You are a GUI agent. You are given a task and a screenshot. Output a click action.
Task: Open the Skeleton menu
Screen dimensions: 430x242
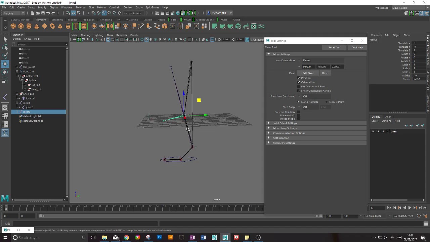pyautogui.click(x=80, y=7)
